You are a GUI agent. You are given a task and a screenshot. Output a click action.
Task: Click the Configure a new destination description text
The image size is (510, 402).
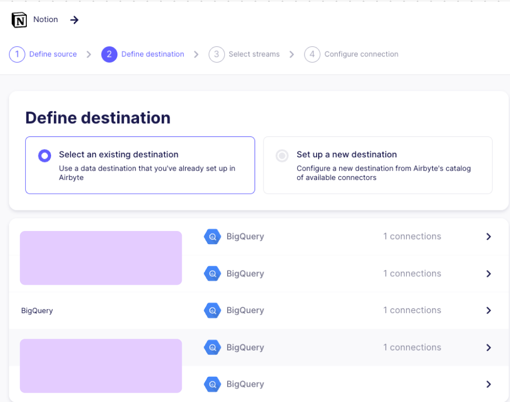[x=384, y=173]
